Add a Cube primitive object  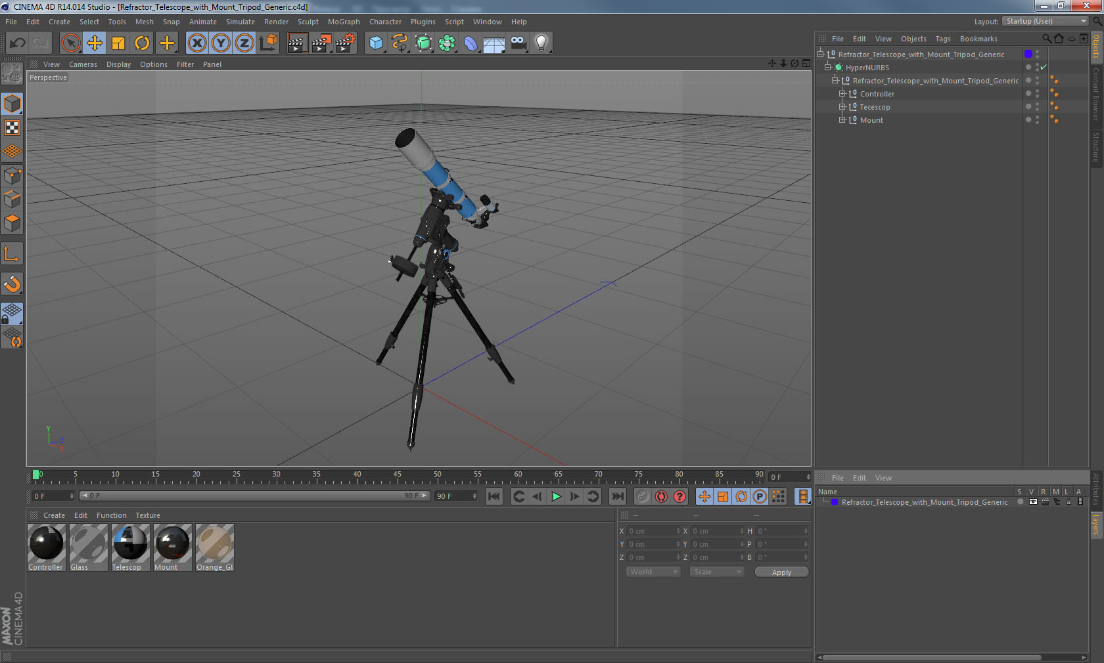376,43
